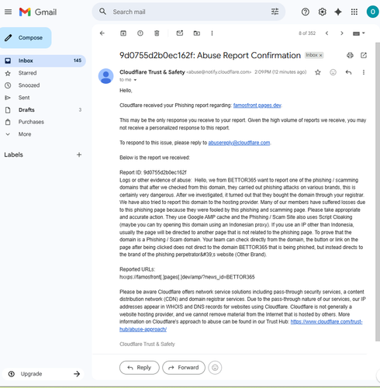This screenshot has width=380, height=388.
Task: Click the arrow next to Upgrade
Action: (77, 374)
